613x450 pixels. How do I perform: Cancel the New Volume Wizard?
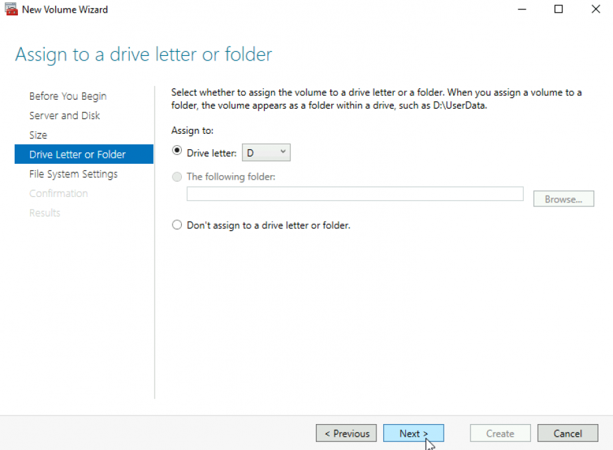coord(567,433)
